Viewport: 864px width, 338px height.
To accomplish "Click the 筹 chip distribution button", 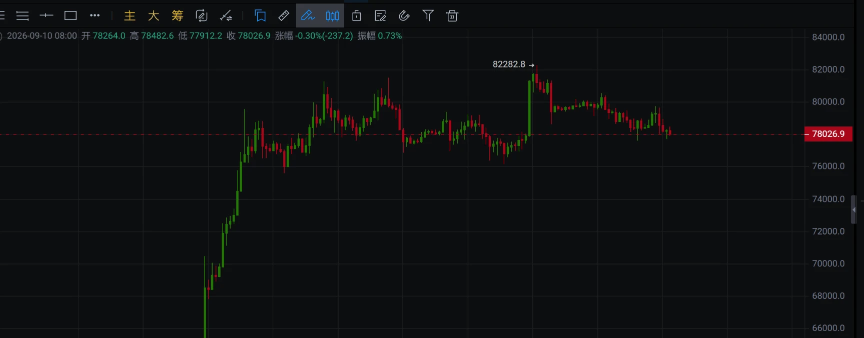I will tap(178, 16).
